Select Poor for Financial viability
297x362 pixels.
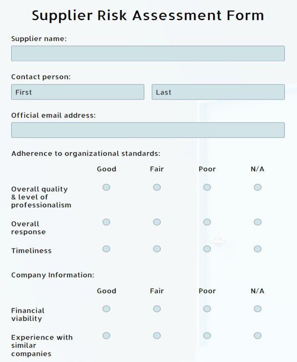pyautogui.click(x=207, y=309)
